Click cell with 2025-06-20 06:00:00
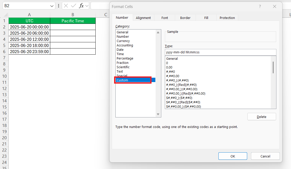 tap(29, 33)
